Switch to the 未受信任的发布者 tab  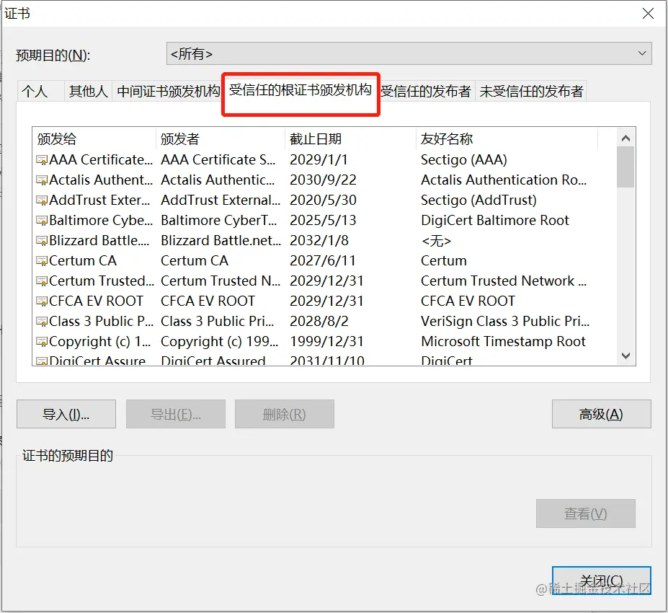[x=531, y=91]
